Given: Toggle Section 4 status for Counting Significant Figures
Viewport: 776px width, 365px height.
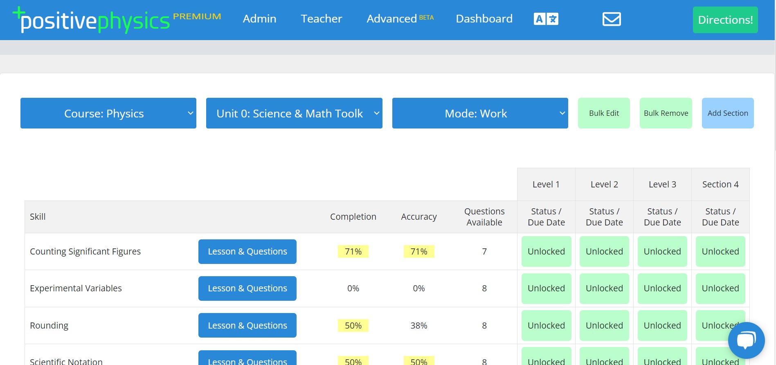Looking at the screenshot, I should [x=720, y=251].
